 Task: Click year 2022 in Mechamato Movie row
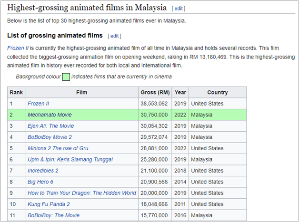[x=180, y=115]
